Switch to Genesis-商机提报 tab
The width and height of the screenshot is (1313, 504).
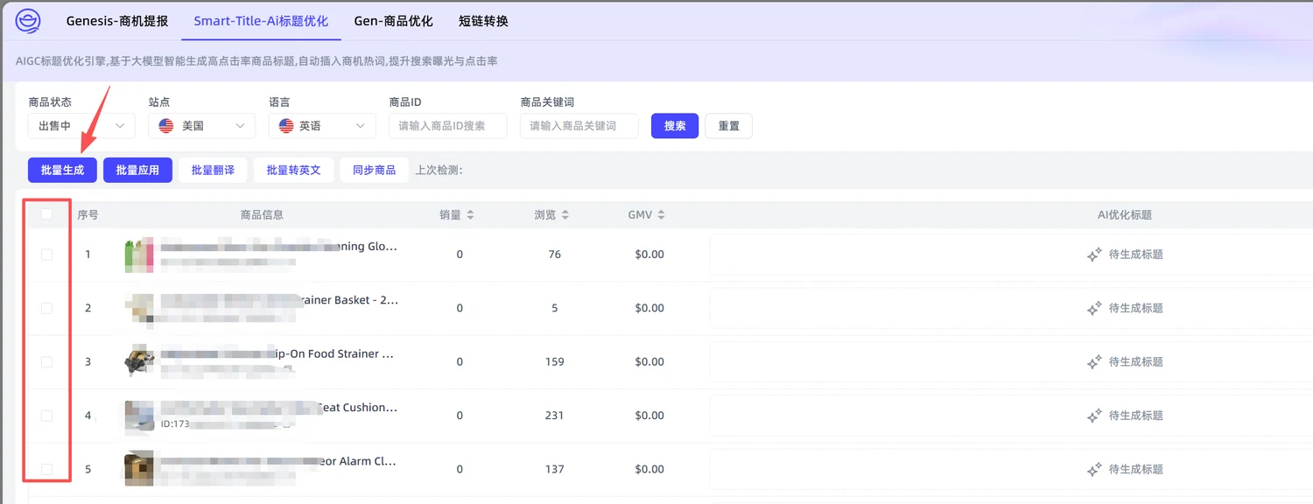click(x=117, y=21)
